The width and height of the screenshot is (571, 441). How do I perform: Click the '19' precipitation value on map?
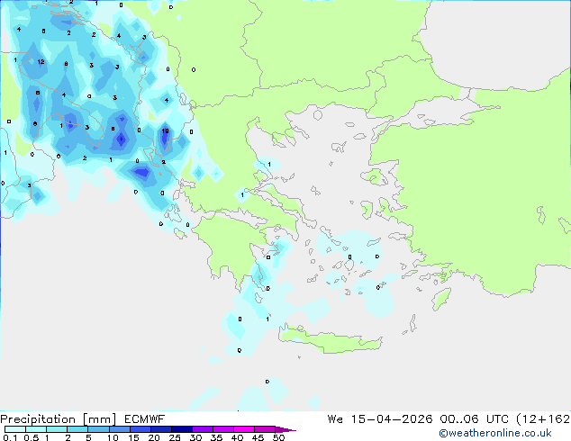pyautogui.click(x=165, y=131)
